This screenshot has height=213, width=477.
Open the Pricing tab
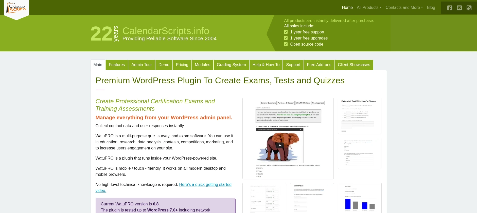click(182, 65)
